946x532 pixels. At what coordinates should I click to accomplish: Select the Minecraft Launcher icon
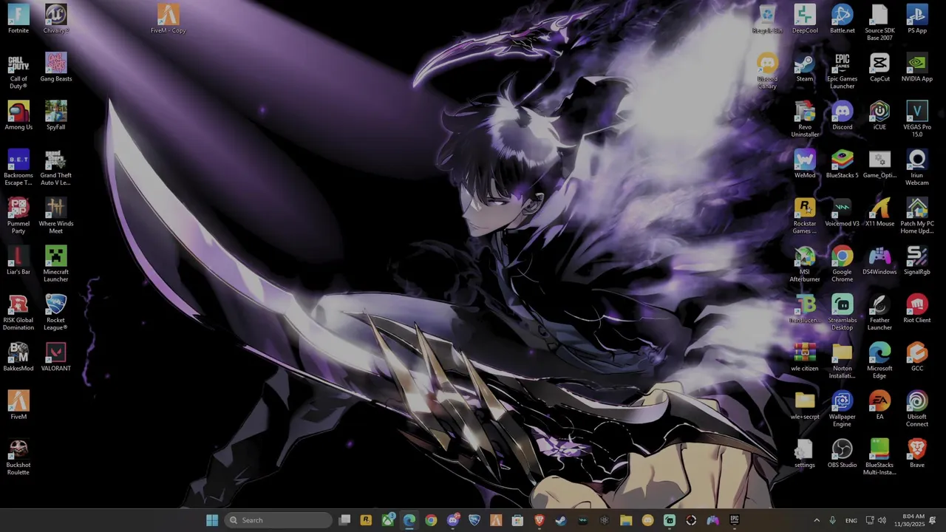pyautogui.click(x=56, y=265)
